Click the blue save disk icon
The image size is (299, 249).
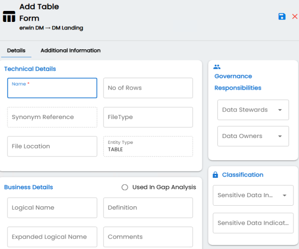click(282, 16)
